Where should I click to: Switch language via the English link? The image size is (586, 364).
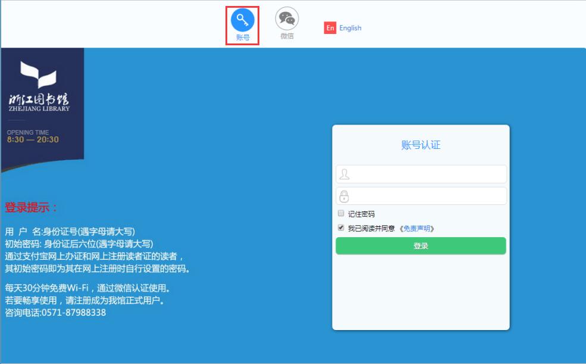pyautogui.click(x=350, y=28)
